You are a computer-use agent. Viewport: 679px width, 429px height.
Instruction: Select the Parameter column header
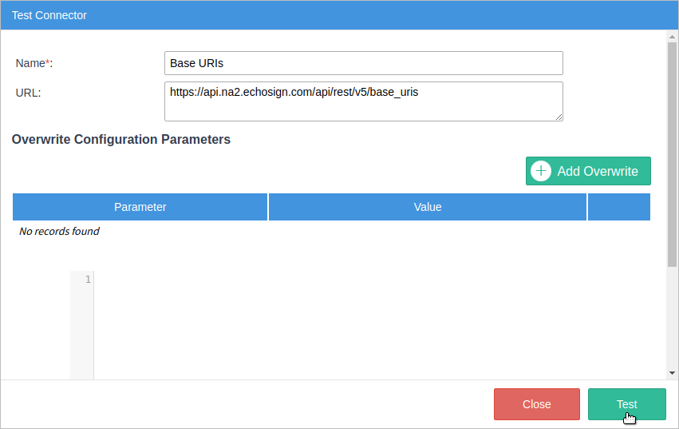point(140,207)
